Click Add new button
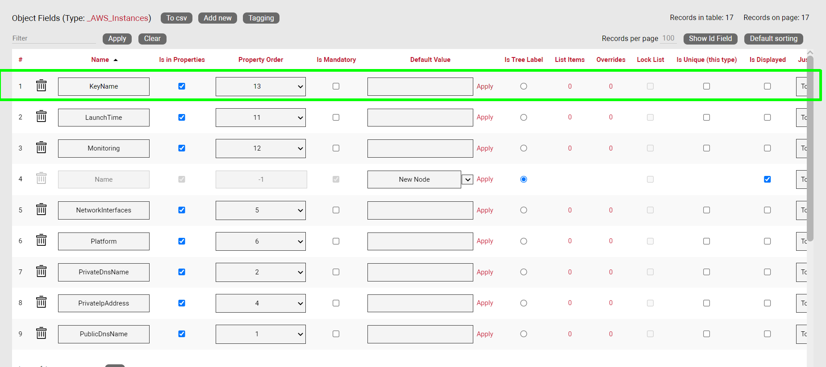Screen dimensions: 826x367 217,18
